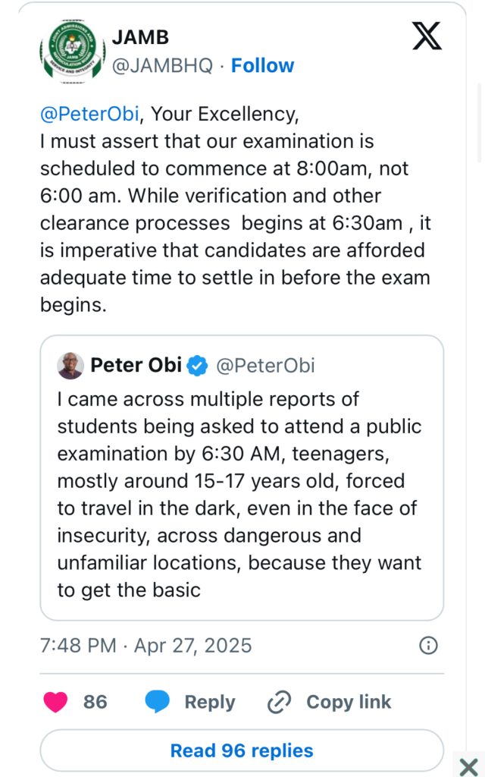The width and height of the screenshot is (485, 777).
Task: Click the reply speech bubble icon
Action: [157, 702]
